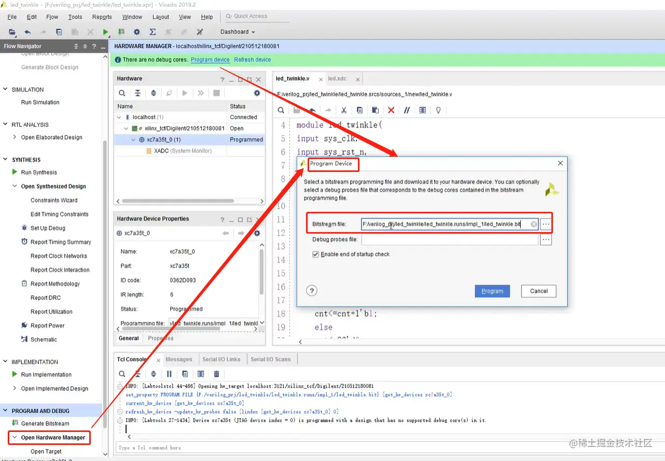Click red Delete X in editor toolbar
Viewport: 665px width, 461px height.
pyautogui.click(x=391, y=110)
